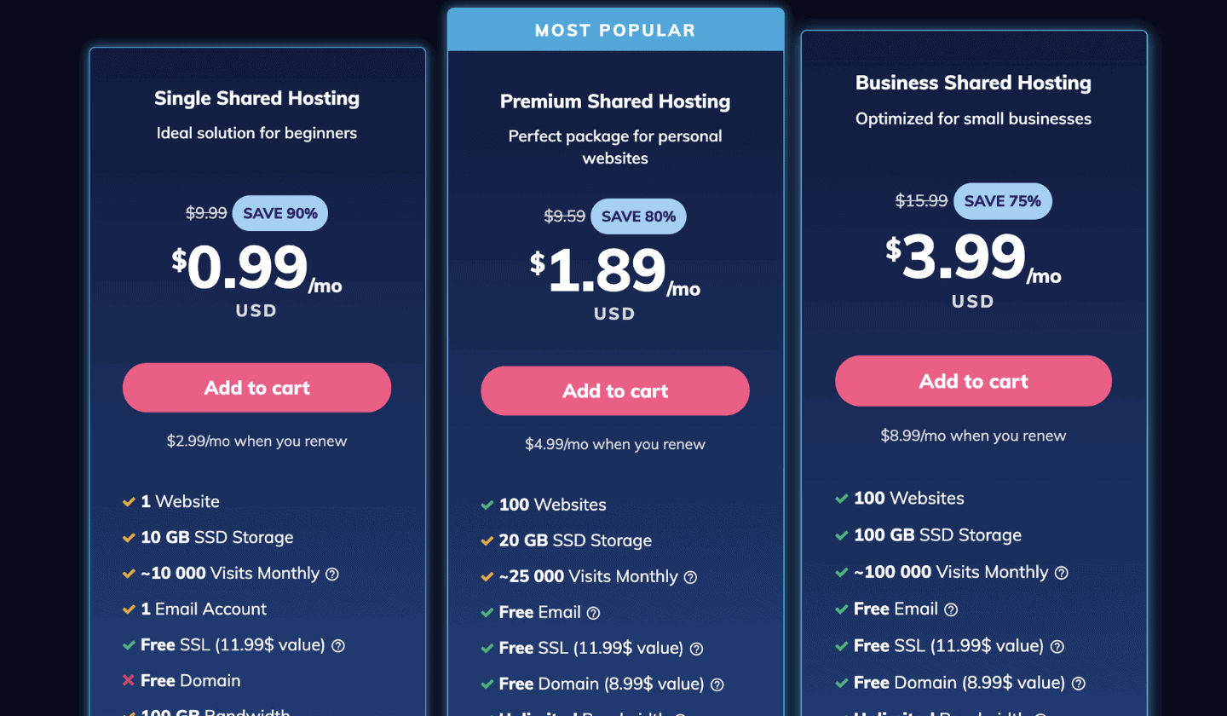Click the Free Domain question mark on Business plan
The height and width of the screenshot is (716, 1227).
[x=1079, y=684]
